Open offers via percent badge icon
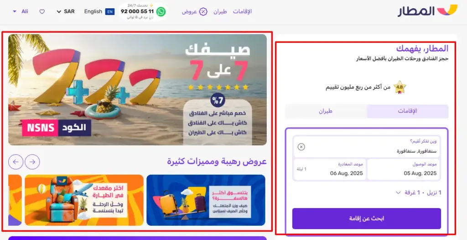 pos(203,11)
